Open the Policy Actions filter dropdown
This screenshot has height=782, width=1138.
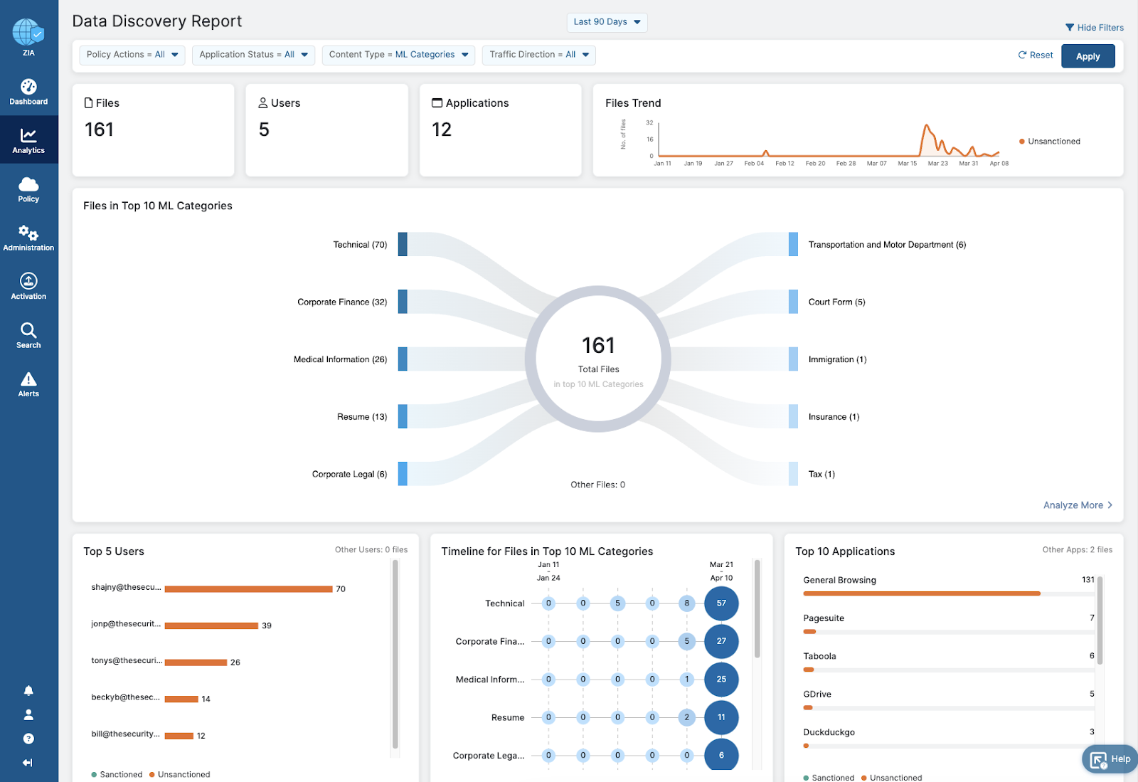pos(132,55)
